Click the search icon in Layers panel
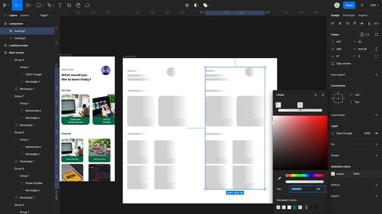Image resolution: width=382 pixels, height=214 pixels. coord(5,15)
